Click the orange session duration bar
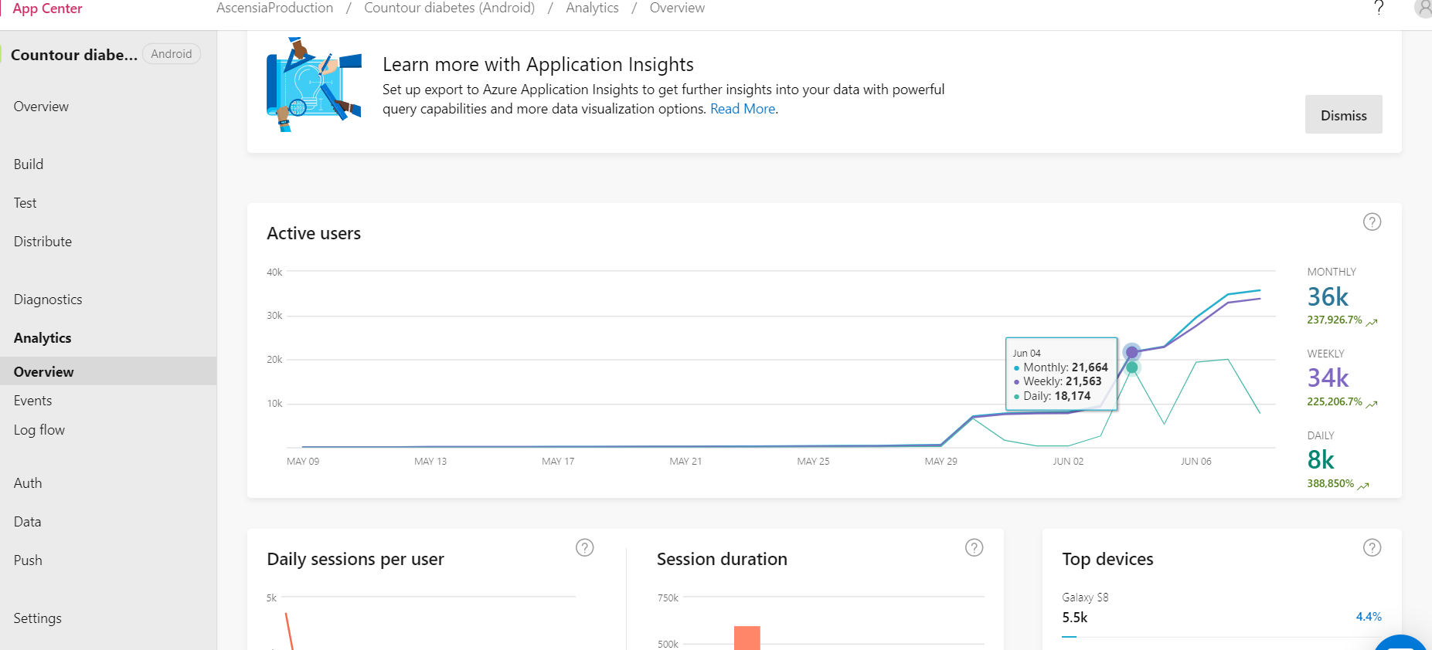 747,638
